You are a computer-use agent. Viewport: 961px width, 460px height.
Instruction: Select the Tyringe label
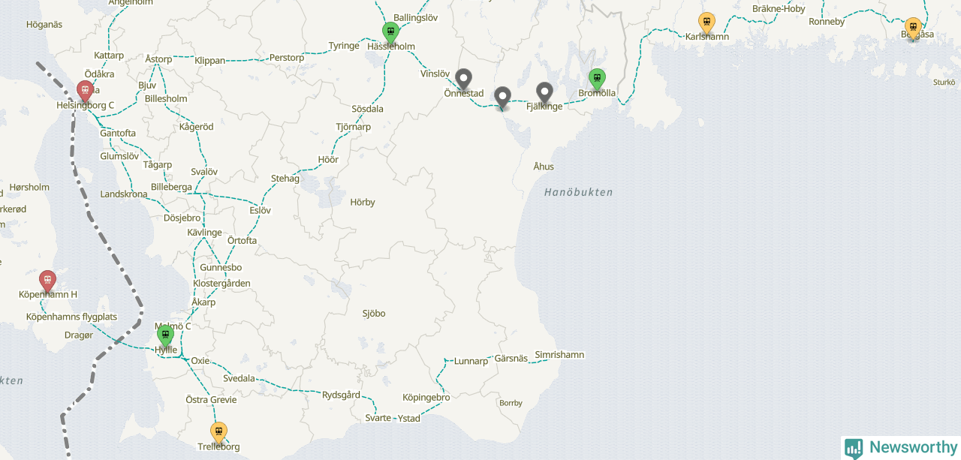tap(344, 46)
